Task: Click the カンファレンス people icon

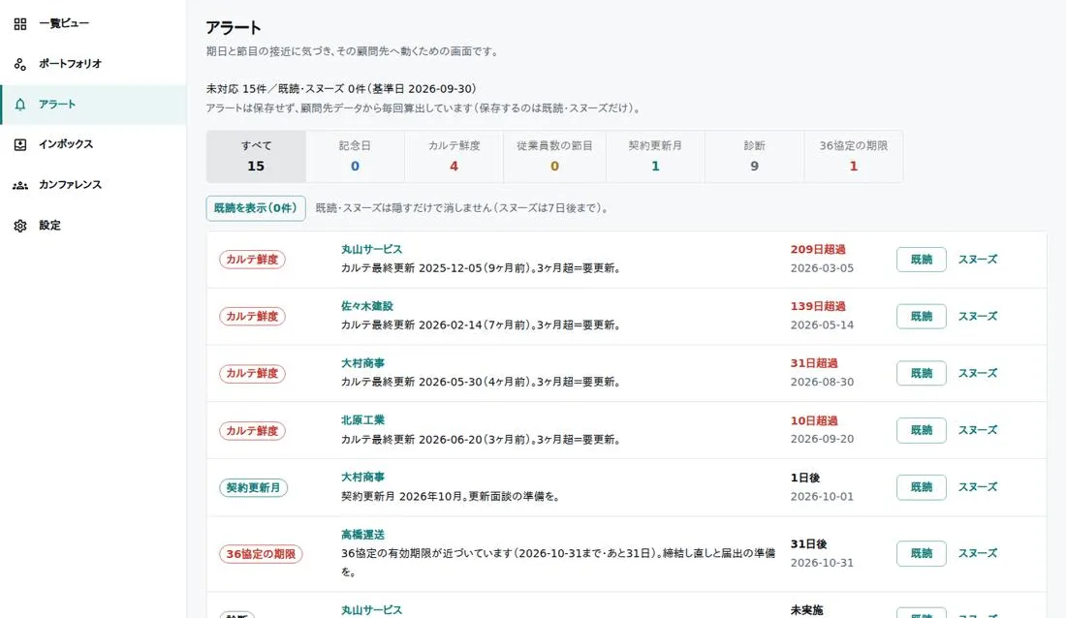Action: [x=19, y=185]
